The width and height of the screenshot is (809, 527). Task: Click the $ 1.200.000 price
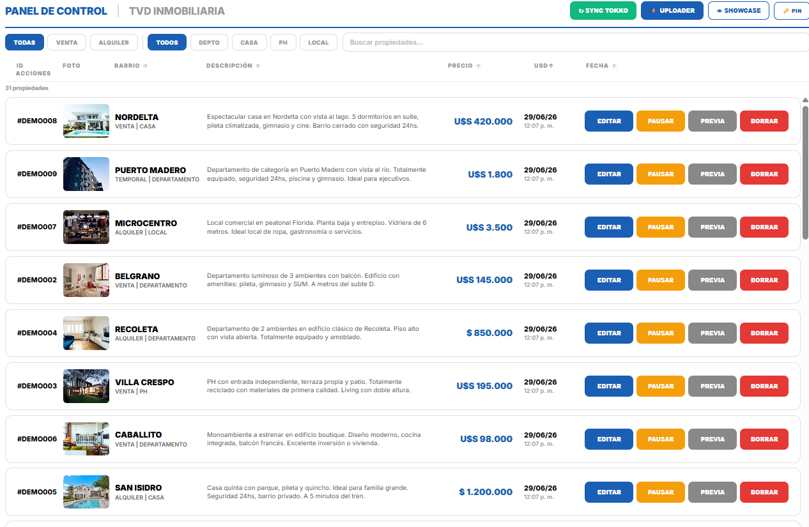[x=486, y=493]
